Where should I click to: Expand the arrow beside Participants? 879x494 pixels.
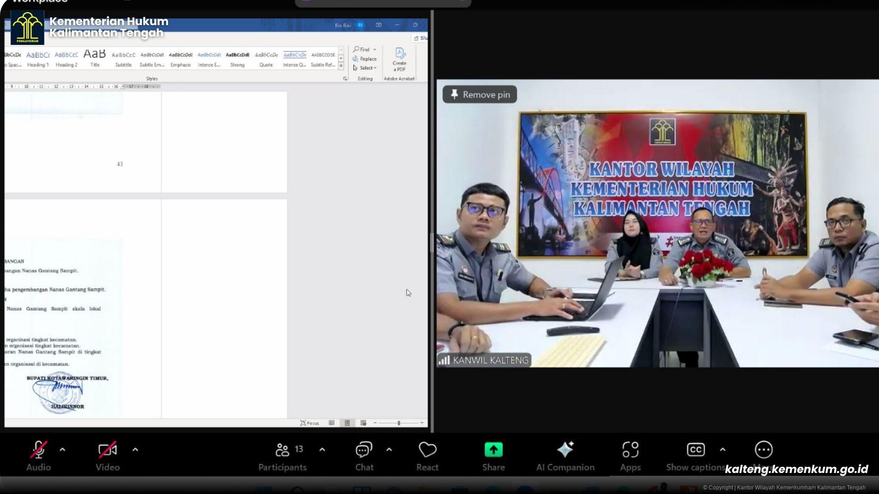tap(322, 450)
